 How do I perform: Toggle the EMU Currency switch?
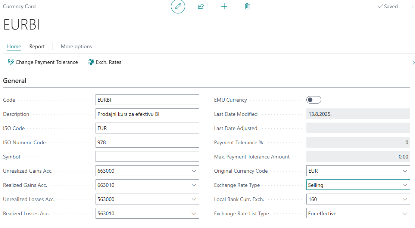pos(313,100)
